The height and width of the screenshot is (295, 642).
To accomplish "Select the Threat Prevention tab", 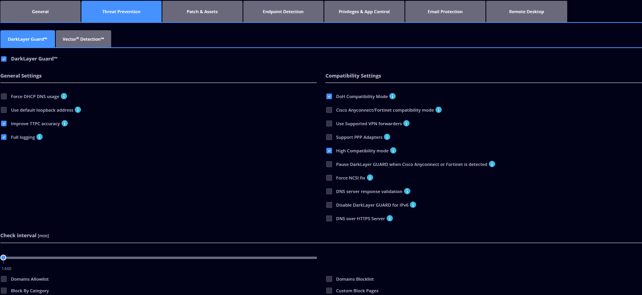I will tap(121, 12).
